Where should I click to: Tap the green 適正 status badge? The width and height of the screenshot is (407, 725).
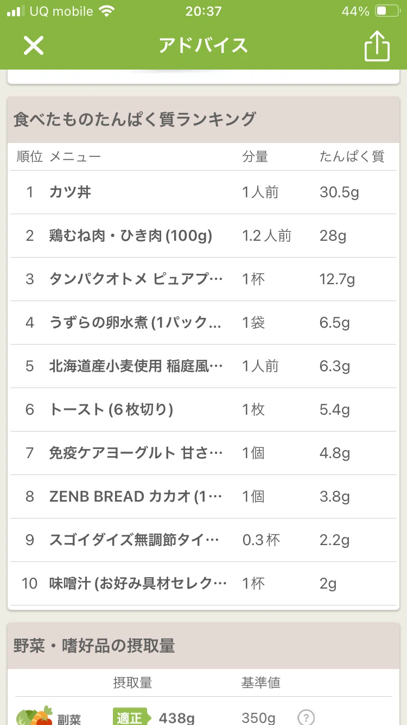[132, 717]
